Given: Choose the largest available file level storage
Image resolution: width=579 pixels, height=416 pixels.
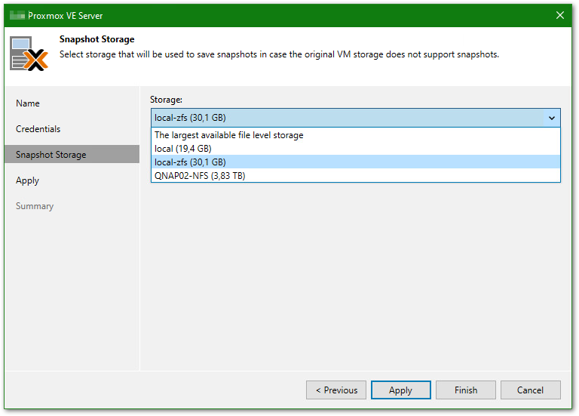Looking at the screenshot, I should (229, 136).
